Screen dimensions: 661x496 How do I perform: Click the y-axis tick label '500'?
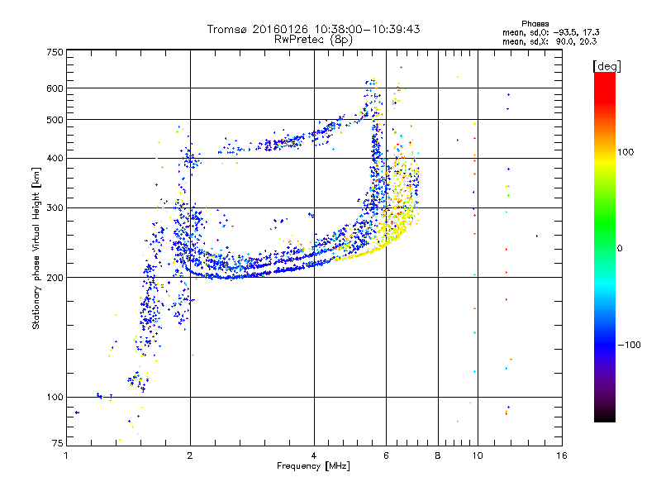[55, 120]
